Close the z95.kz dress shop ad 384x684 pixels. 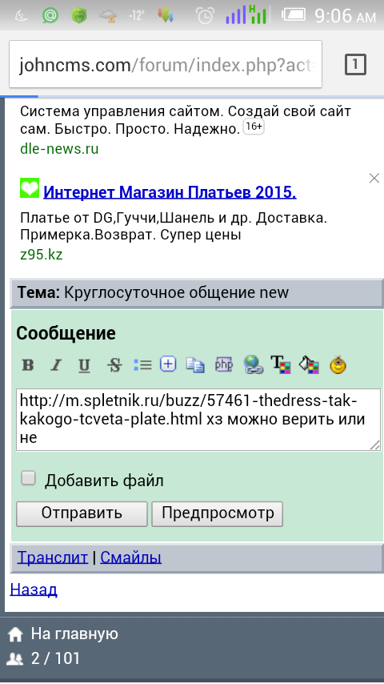(374, 178)
